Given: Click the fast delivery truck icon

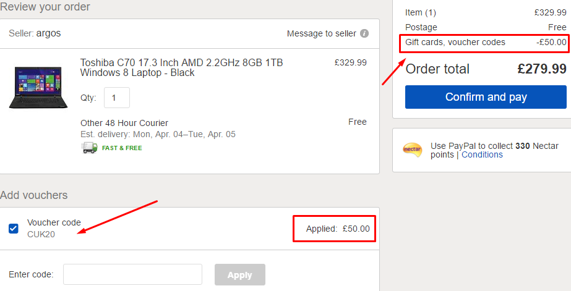Looking at the screenshot, I should click(x=89, y=148).
